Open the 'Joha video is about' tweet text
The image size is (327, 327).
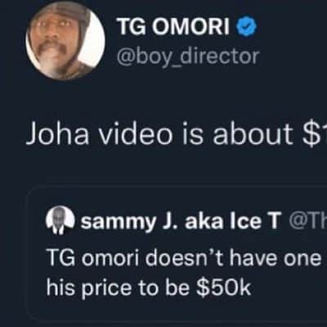coord(176,135)
